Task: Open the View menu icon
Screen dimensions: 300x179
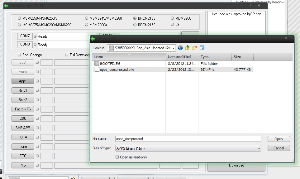Action: [202, 48]
